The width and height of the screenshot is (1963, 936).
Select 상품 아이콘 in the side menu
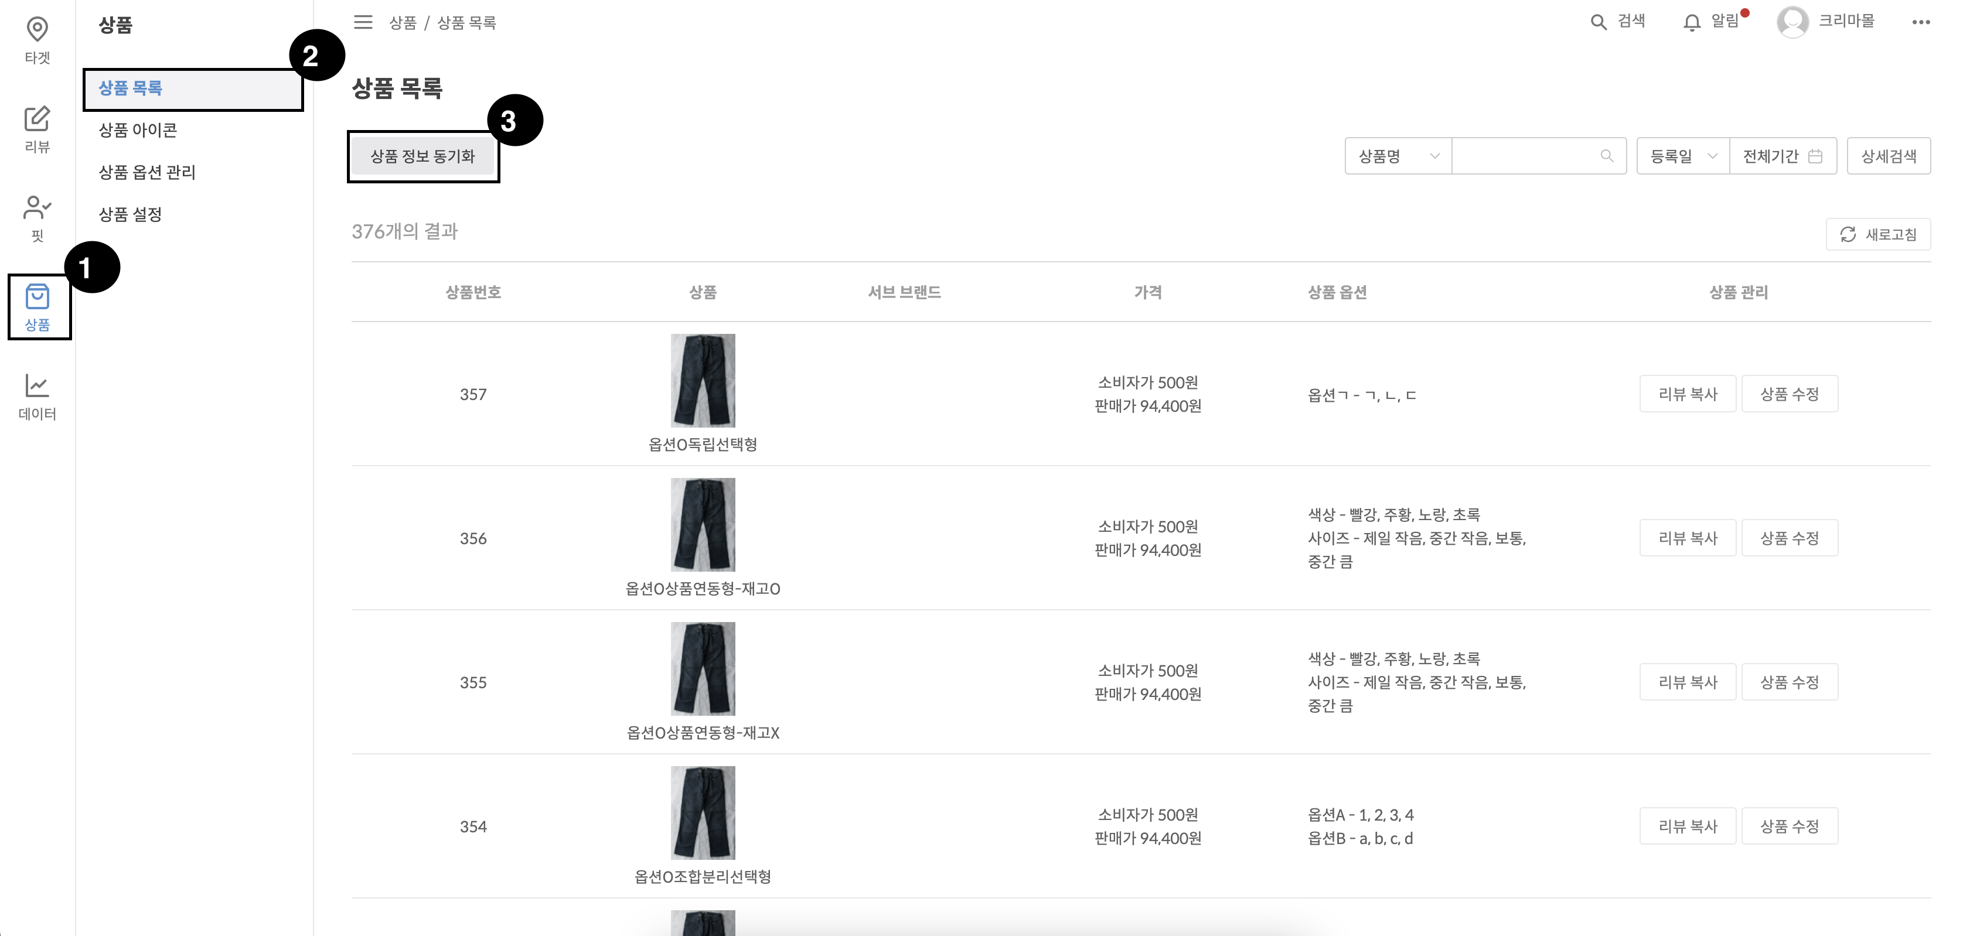click(x=138, y=130)
